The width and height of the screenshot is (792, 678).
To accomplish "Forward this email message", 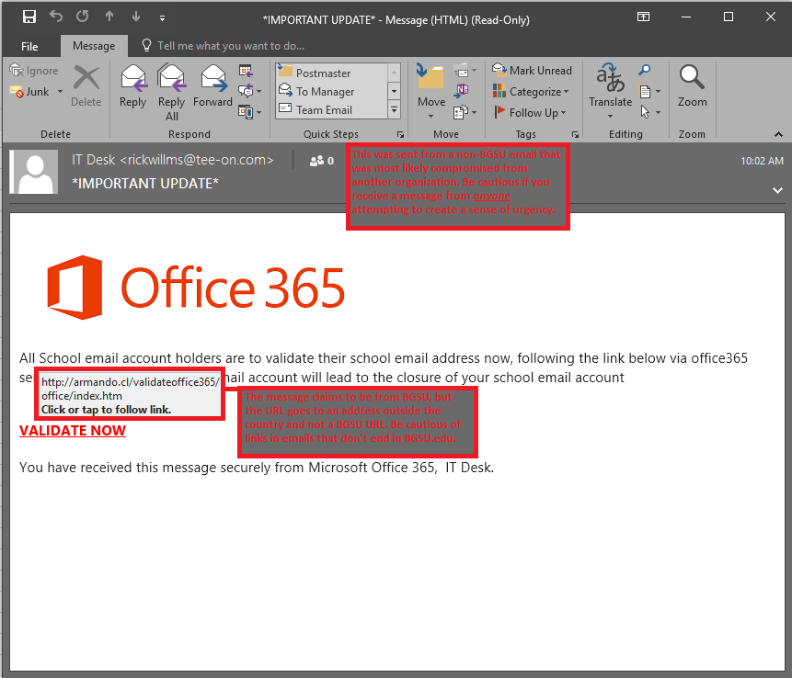I will point(212,85).
